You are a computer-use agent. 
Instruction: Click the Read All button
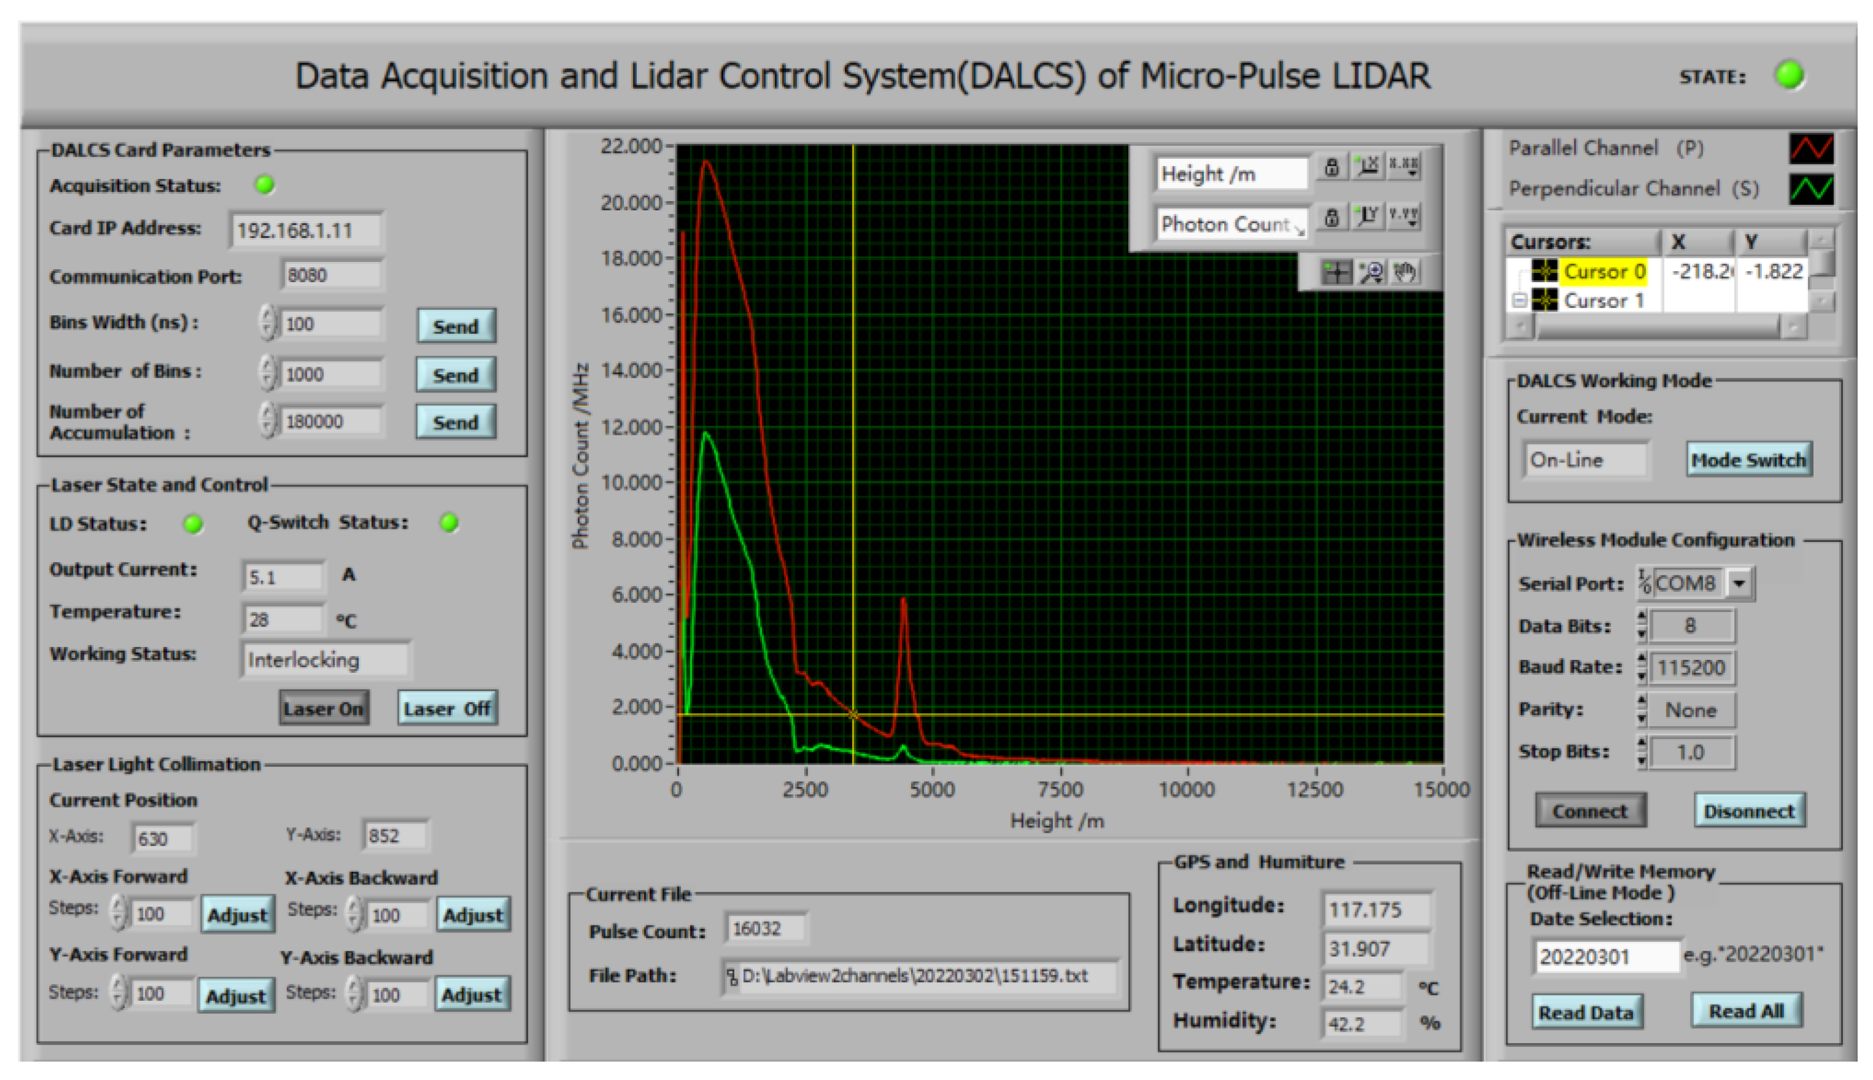click(1745, 1011)
